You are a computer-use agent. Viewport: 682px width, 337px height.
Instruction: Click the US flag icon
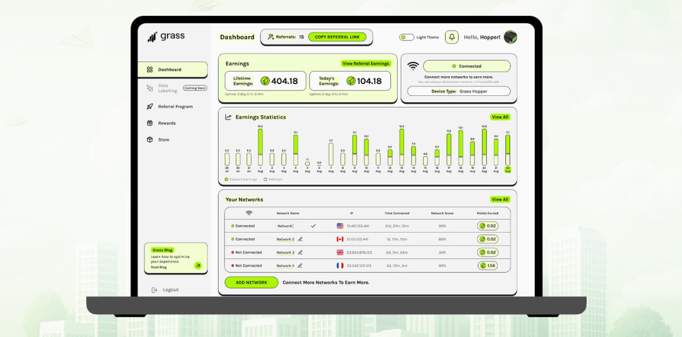(x=340, y=226)
